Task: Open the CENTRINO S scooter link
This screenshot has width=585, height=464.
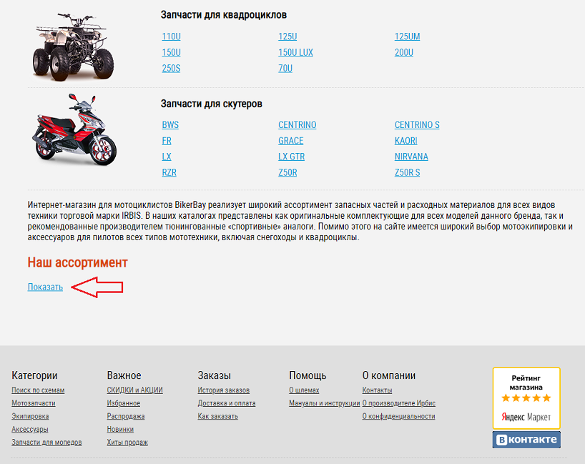Action: click(417, 125)
